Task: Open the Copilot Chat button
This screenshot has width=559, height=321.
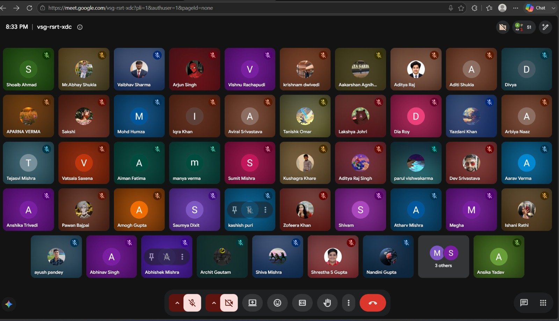Action: click(536, 8)
